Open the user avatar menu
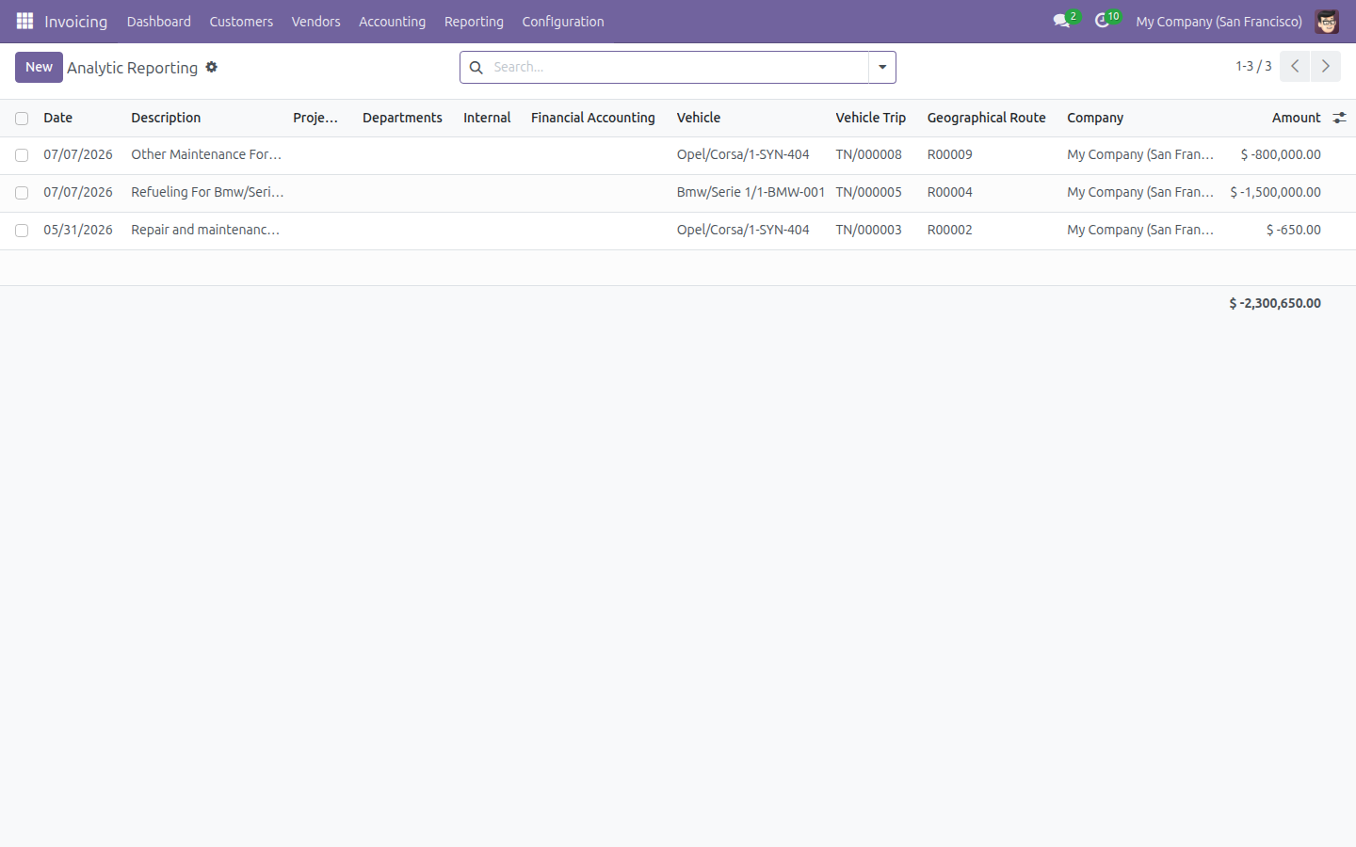The height and width of the screenshot is (847, 1356). coord(1327,21)
